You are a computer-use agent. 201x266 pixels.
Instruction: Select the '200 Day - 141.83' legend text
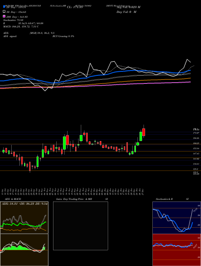17,17
